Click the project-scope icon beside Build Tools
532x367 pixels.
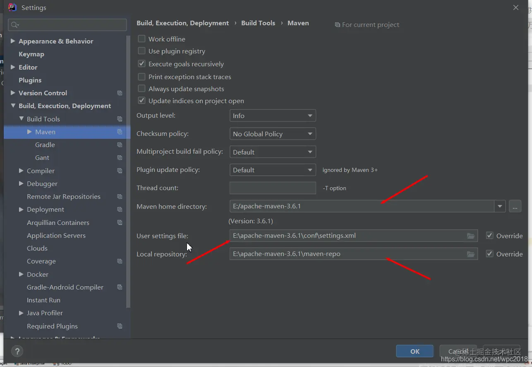point(120,119)
